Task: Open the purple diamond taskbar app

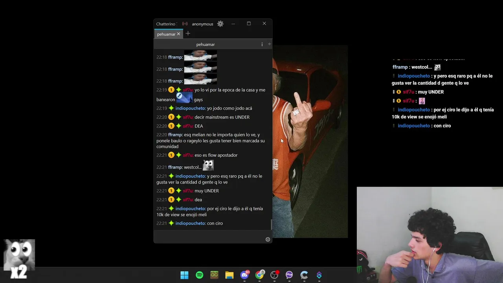Action: [x=319, y=275]
